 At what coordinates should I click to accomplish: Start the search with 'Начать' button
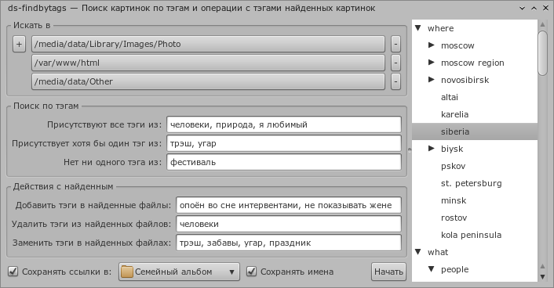388,272
